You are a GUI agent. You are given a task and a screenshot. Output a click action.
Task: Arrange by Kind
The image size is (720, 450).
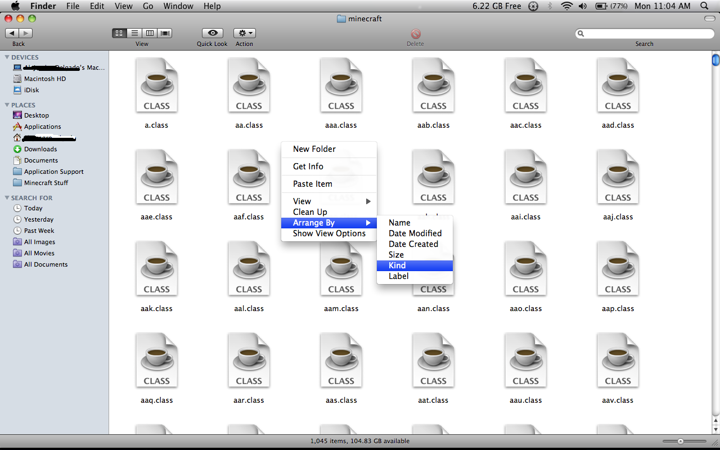pyautogui.click(x=415, y=265)
